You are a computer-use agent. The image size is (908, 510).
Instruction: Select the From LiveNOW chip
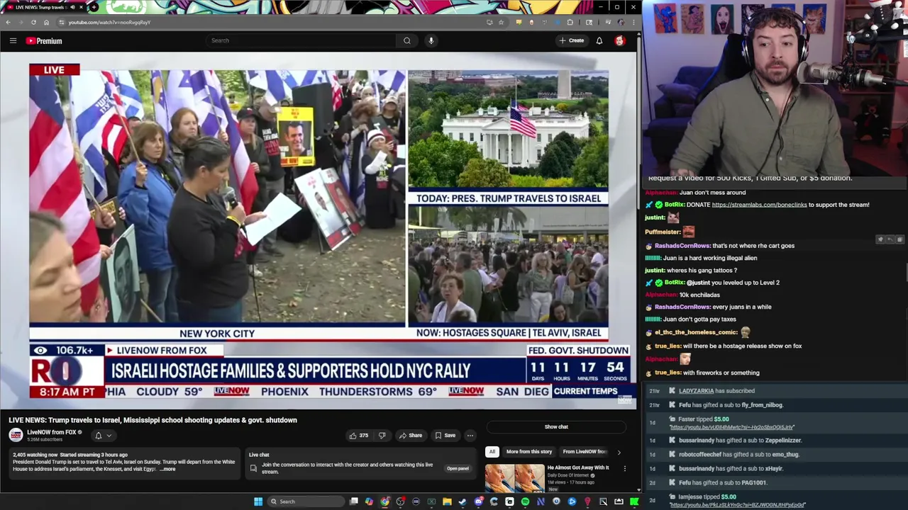pos(584,451)
